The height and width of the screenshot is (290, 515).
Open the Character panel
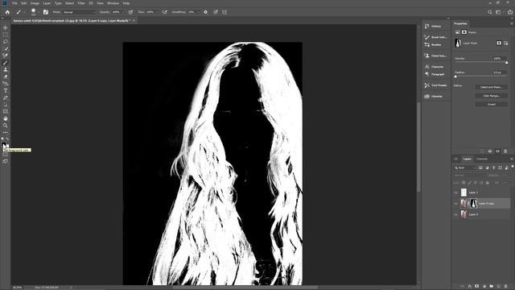[x=435, y=67]
